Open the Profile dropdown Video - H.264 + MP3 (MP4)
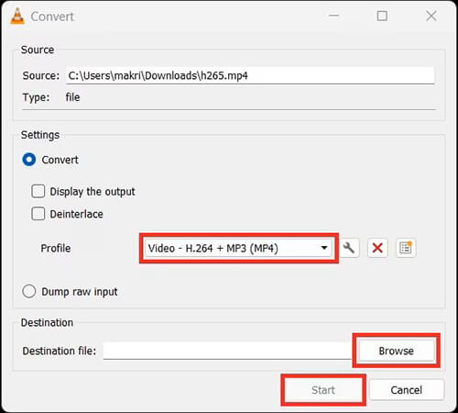Screen dimensions: 458x413 click(239, 248)
